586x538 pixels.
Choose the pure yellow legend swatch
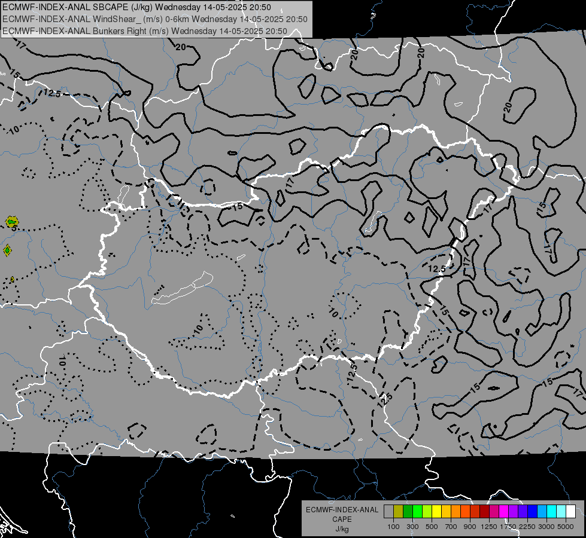[x=436, y=511]
